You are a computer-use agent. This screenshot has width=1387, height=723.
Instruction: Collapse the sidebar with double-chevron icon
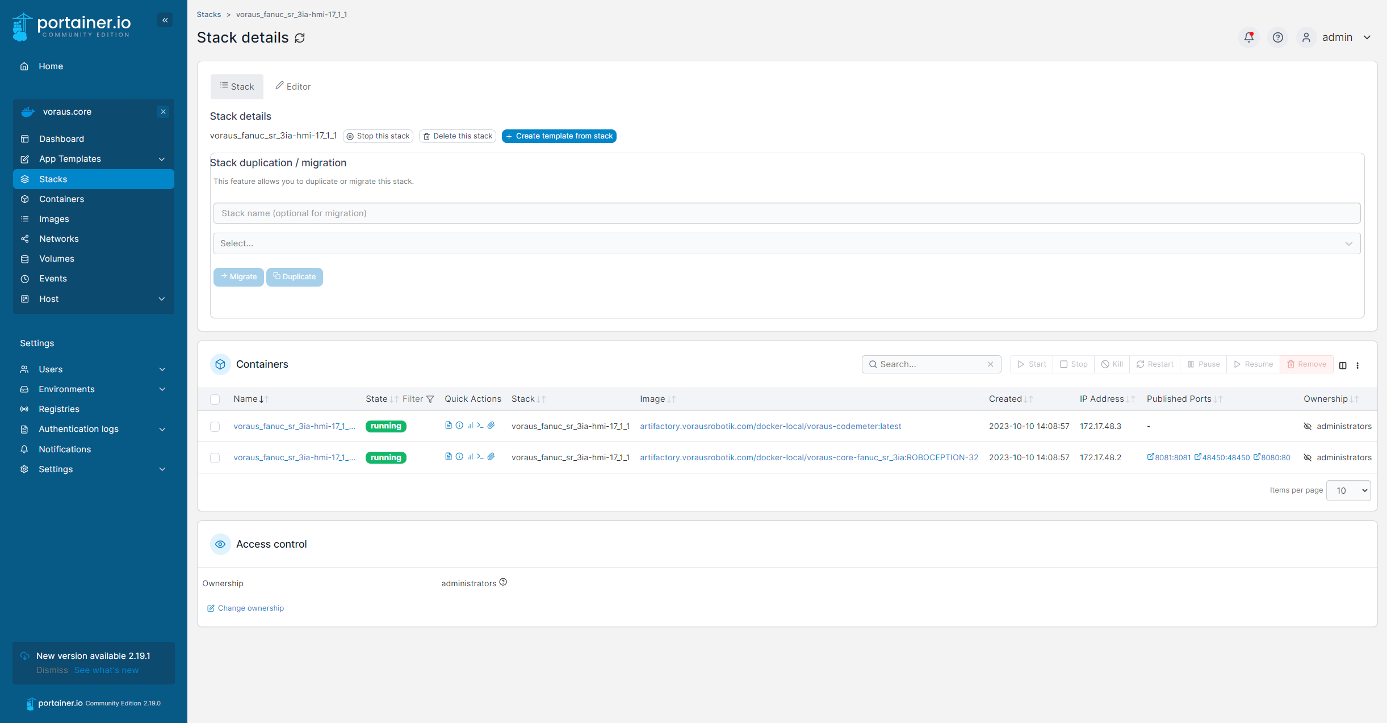(x=165, y=20)
